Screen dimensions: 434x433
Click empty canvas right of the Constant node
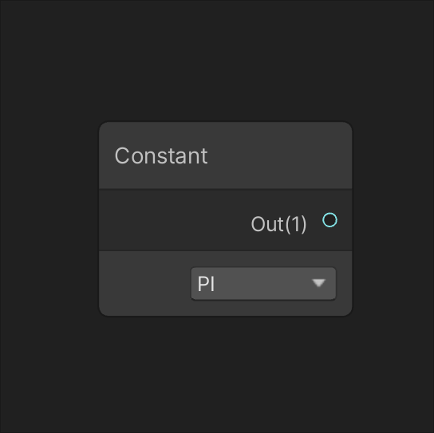click(x=393, y=218)
